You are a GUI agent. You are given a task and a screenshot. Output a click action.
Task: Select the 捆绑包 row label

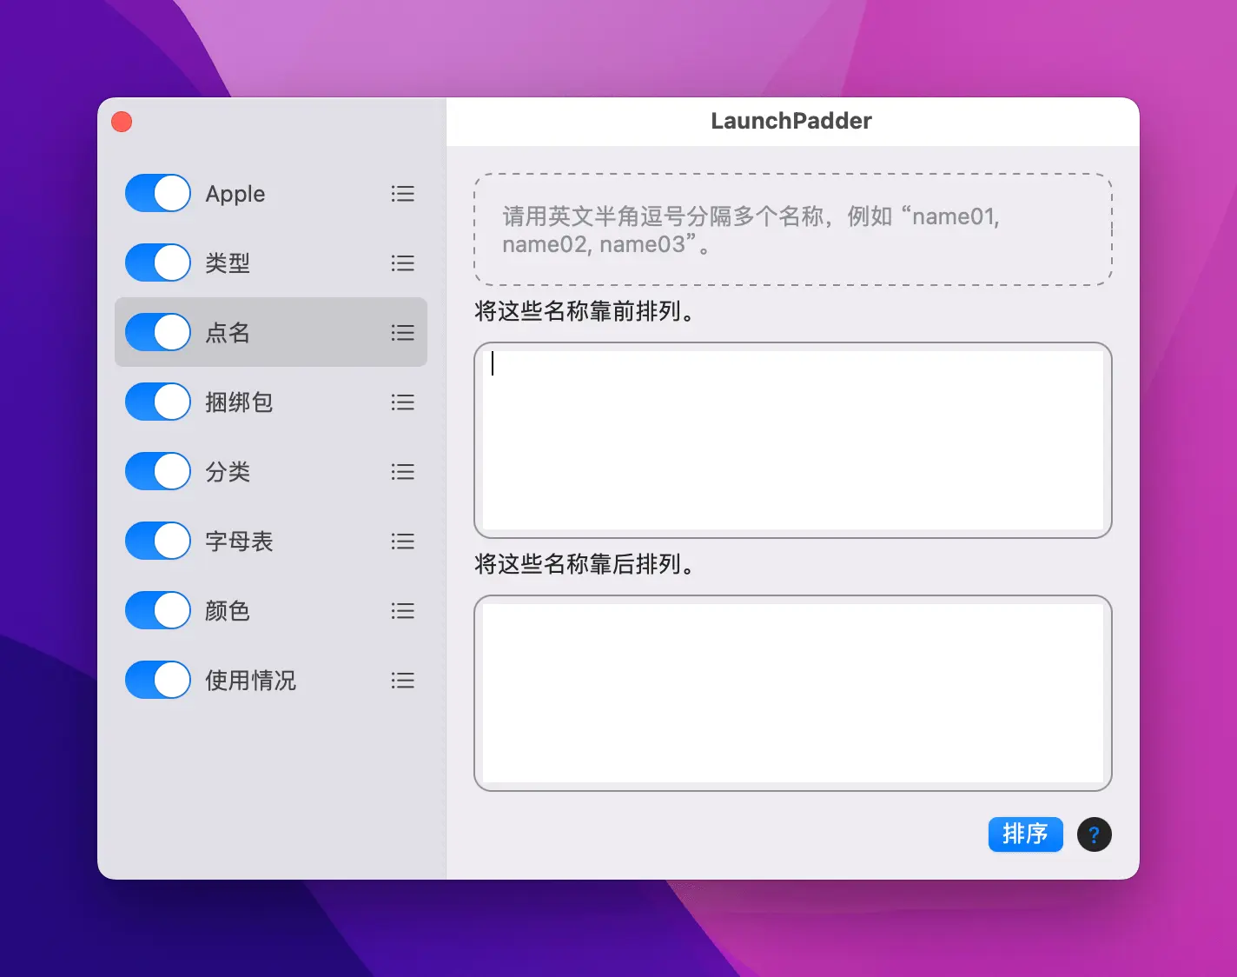[239, 402]
